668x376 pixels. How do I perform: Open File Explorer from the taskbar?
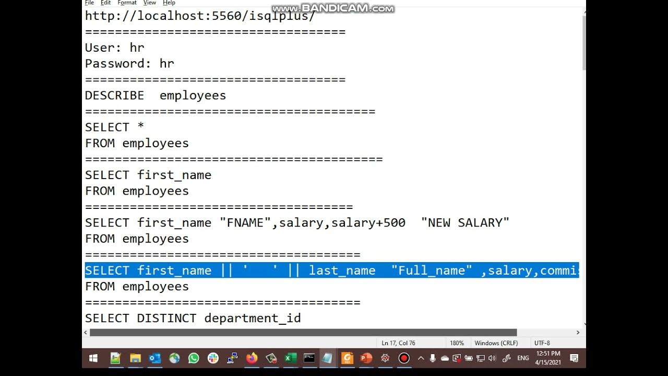point(135,358)
